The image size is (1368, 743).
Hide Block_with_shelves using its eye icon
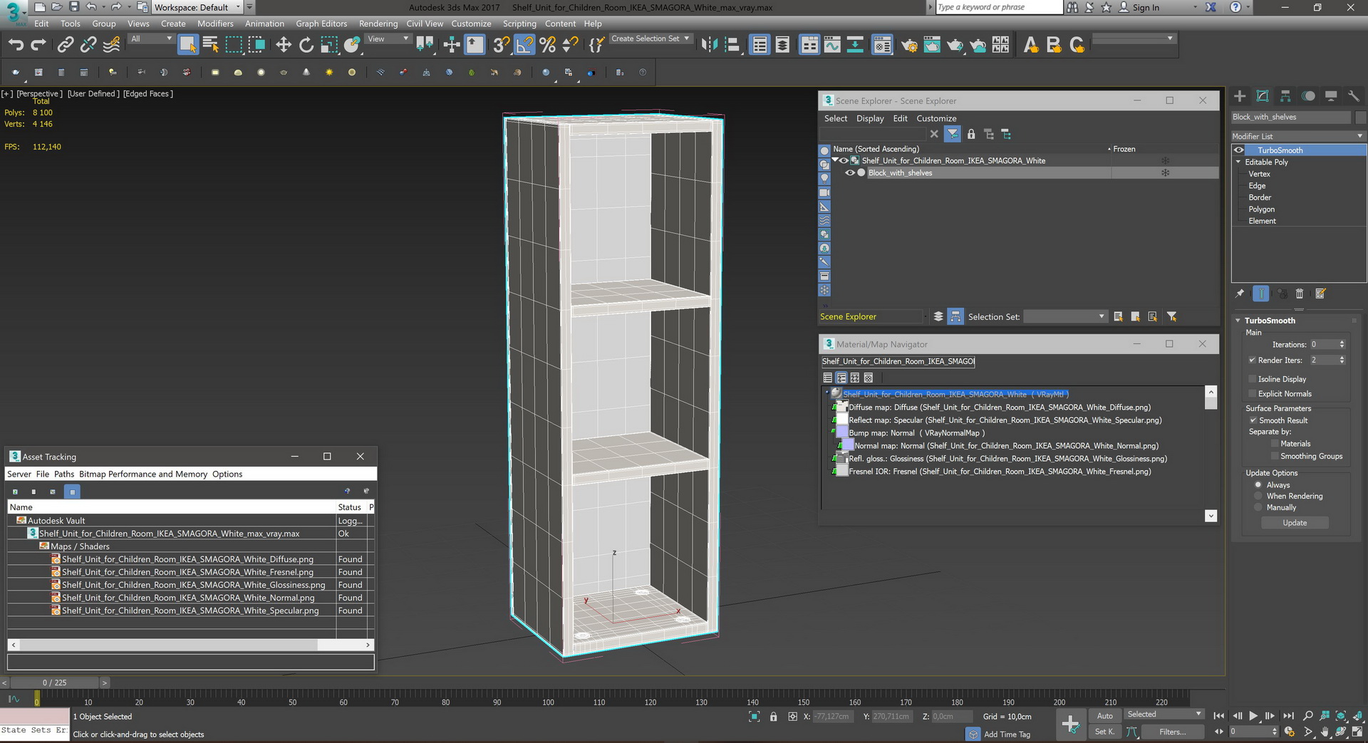pos(849,173)
